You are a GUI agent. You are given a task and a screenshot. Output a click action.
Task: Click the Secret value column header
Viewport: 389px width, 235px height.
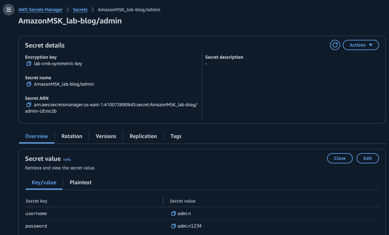(x=183, y=201)
